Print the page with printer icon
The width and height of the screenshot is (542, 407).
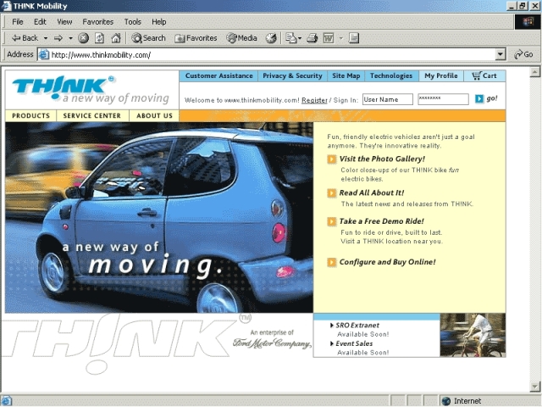(x=312, y=38)
